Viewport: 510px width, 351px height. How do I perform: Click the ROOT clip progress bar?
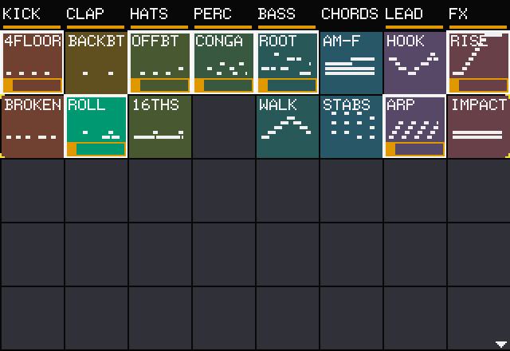click(x=287, y=85)
